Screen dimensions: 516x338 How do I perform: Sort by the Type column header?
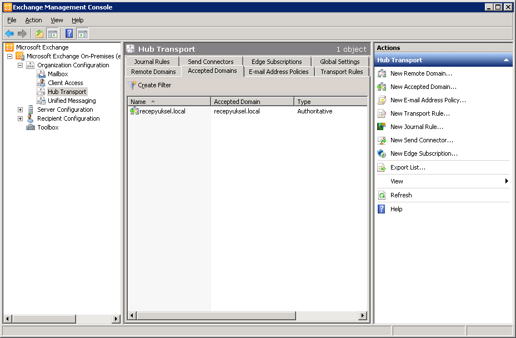click(330, 102)
